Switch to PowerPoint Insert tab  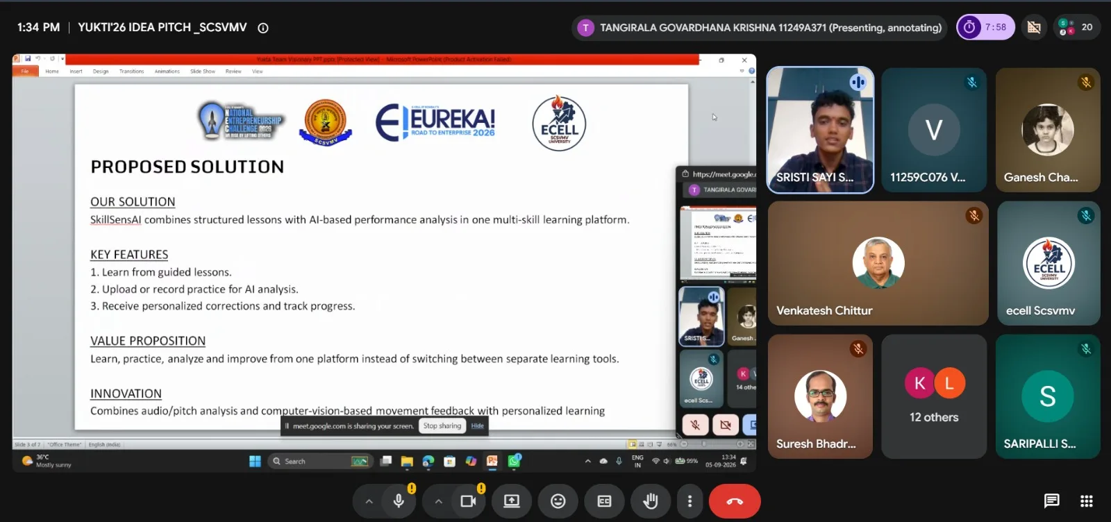(76, 71)
